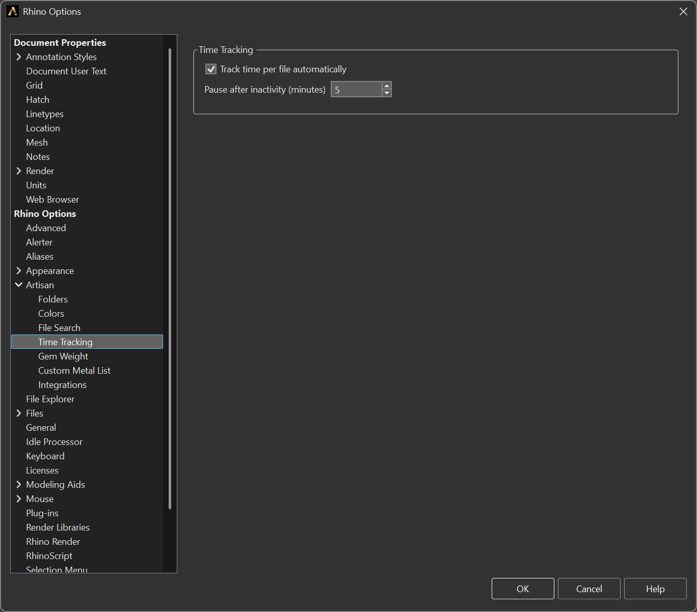
Task: Select Licenses in the tree
Action: point(42,470)
